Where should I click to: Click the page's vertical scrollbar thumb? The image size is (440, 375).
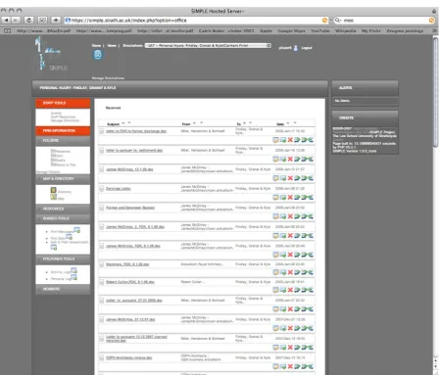click(x=436, y=92)
